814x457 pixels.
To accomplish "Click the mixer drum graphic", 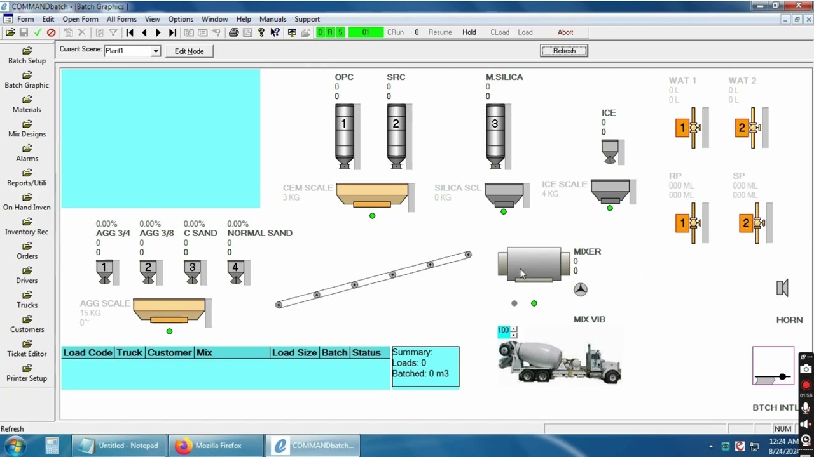I will [x=534, y=264].
